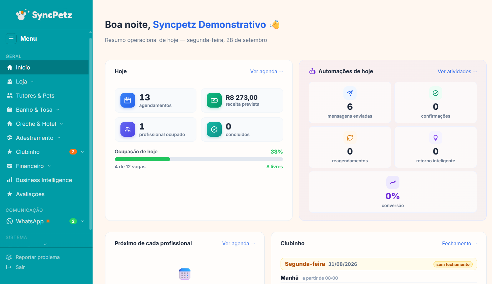This screenshot has height=284, width=492.
Task: Click the receita prevista money icon
Action: [214, 100]
